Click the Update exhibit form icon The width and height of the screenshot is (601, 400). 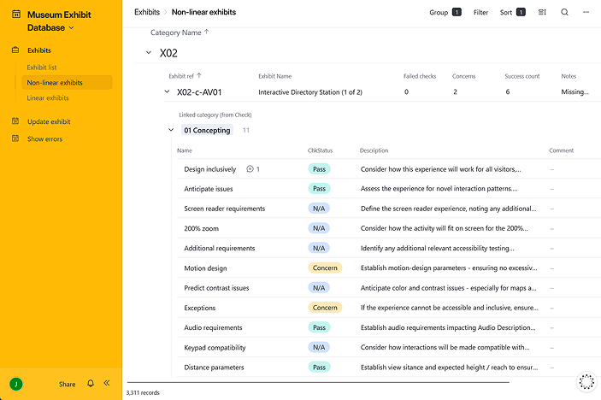[15, 121]
